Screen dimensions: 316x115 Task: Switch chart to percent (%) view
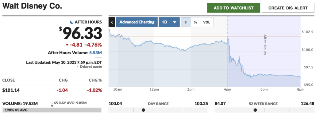coord(195,22)
